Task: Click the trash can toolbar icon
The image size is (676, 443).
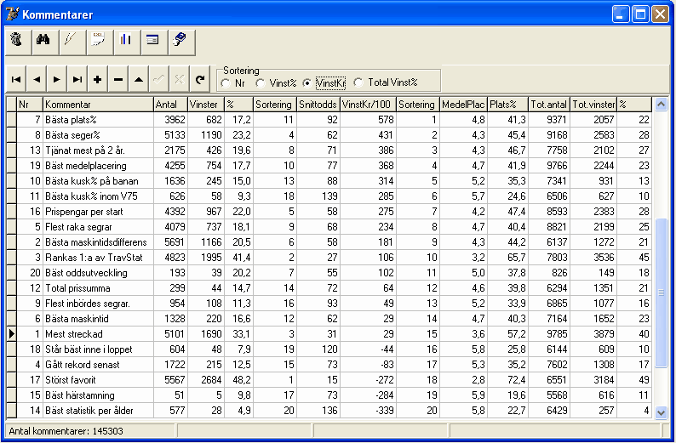Action: click(x=18, y=43)
